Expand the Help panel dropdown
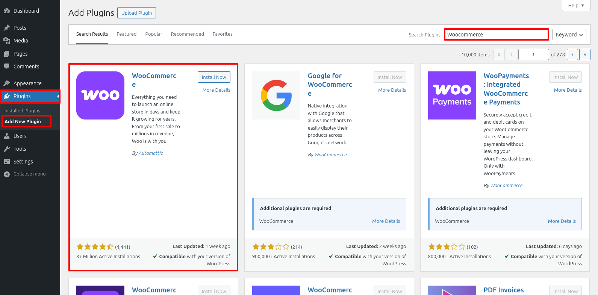The width and height of the screenshot is (598, 295). point(576,5)
